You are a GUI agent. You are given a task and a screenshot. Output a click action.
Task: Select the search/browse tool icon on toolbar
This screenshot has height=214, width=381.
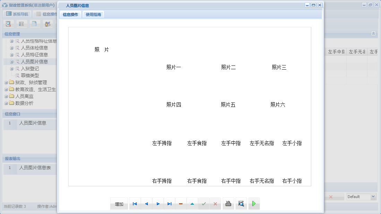point(8,24)
